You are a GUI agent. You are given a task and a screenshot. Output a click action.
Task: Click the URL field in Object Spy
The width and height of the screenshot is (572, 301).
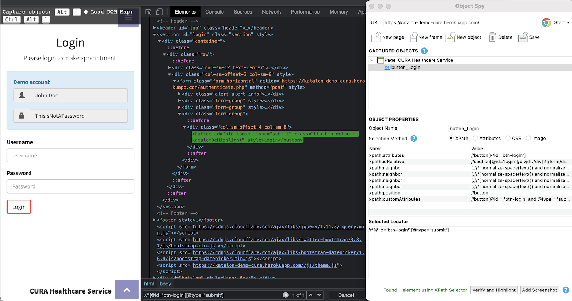click(x=460, y=22)
